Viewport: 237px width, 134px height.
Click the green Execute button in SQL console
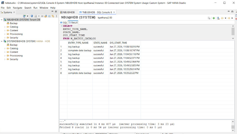coord(214,18)
